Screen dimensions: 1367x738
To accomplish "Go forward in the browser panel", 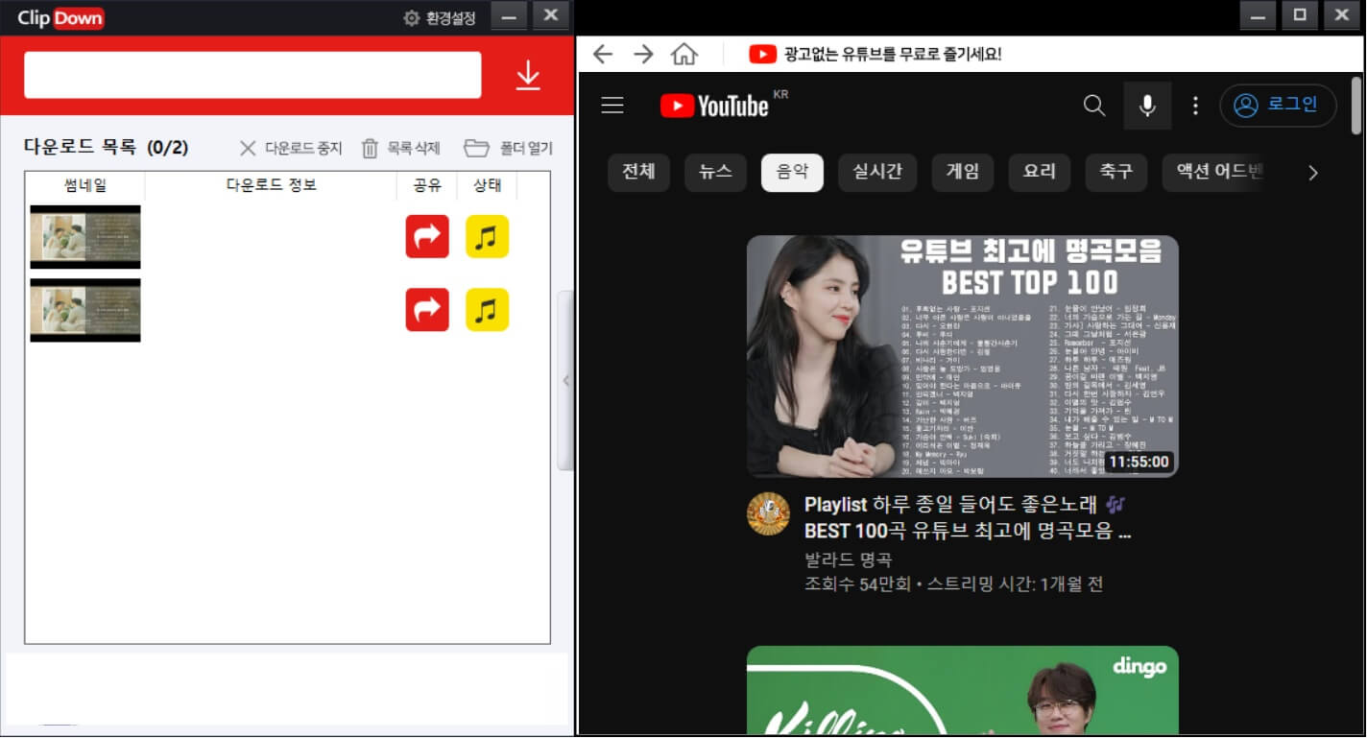I will [x=643, y=54].
